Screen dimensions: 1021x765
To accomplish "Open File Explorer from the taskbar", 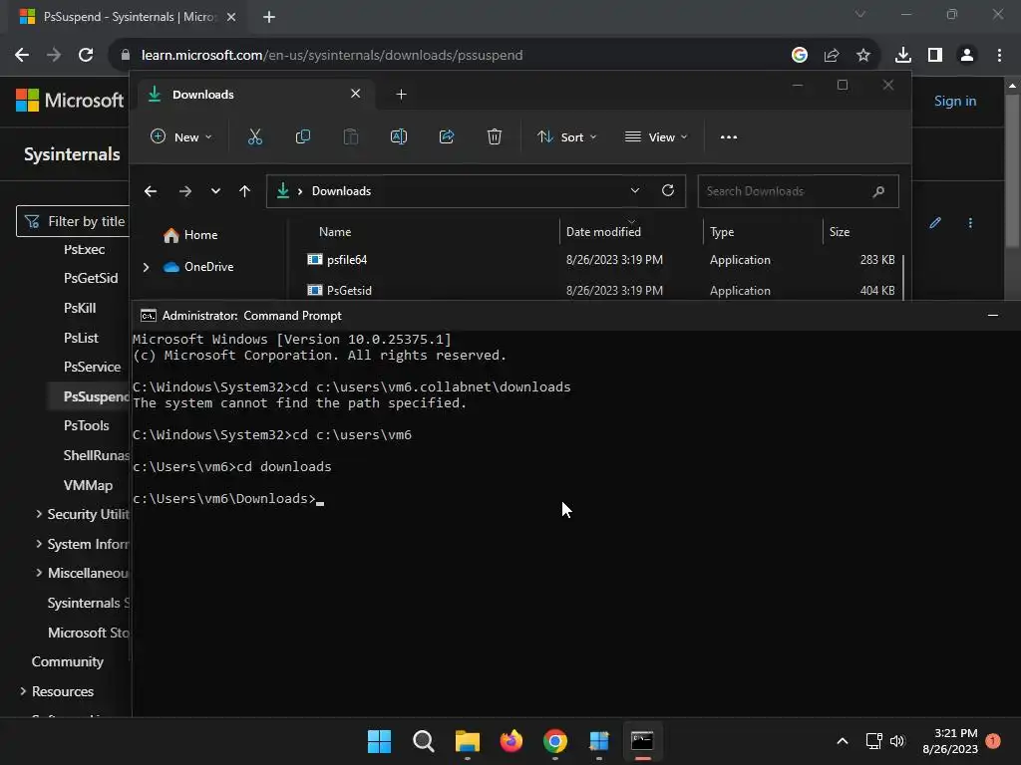I will 468,741.
